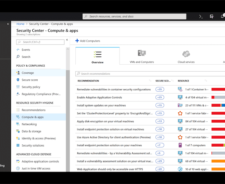Click the Data & storage icon
The height and width of the screenshot is (184, 225).
[18, 131]
